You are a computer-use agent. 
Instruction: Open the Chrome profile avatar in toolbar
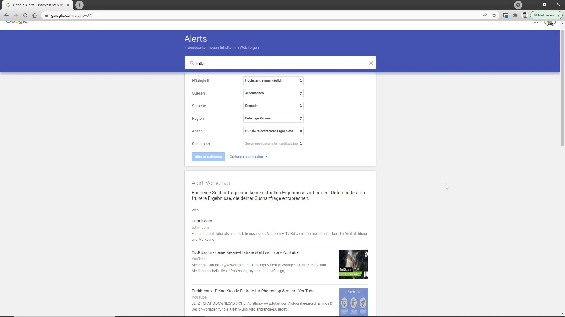(525, 15)
